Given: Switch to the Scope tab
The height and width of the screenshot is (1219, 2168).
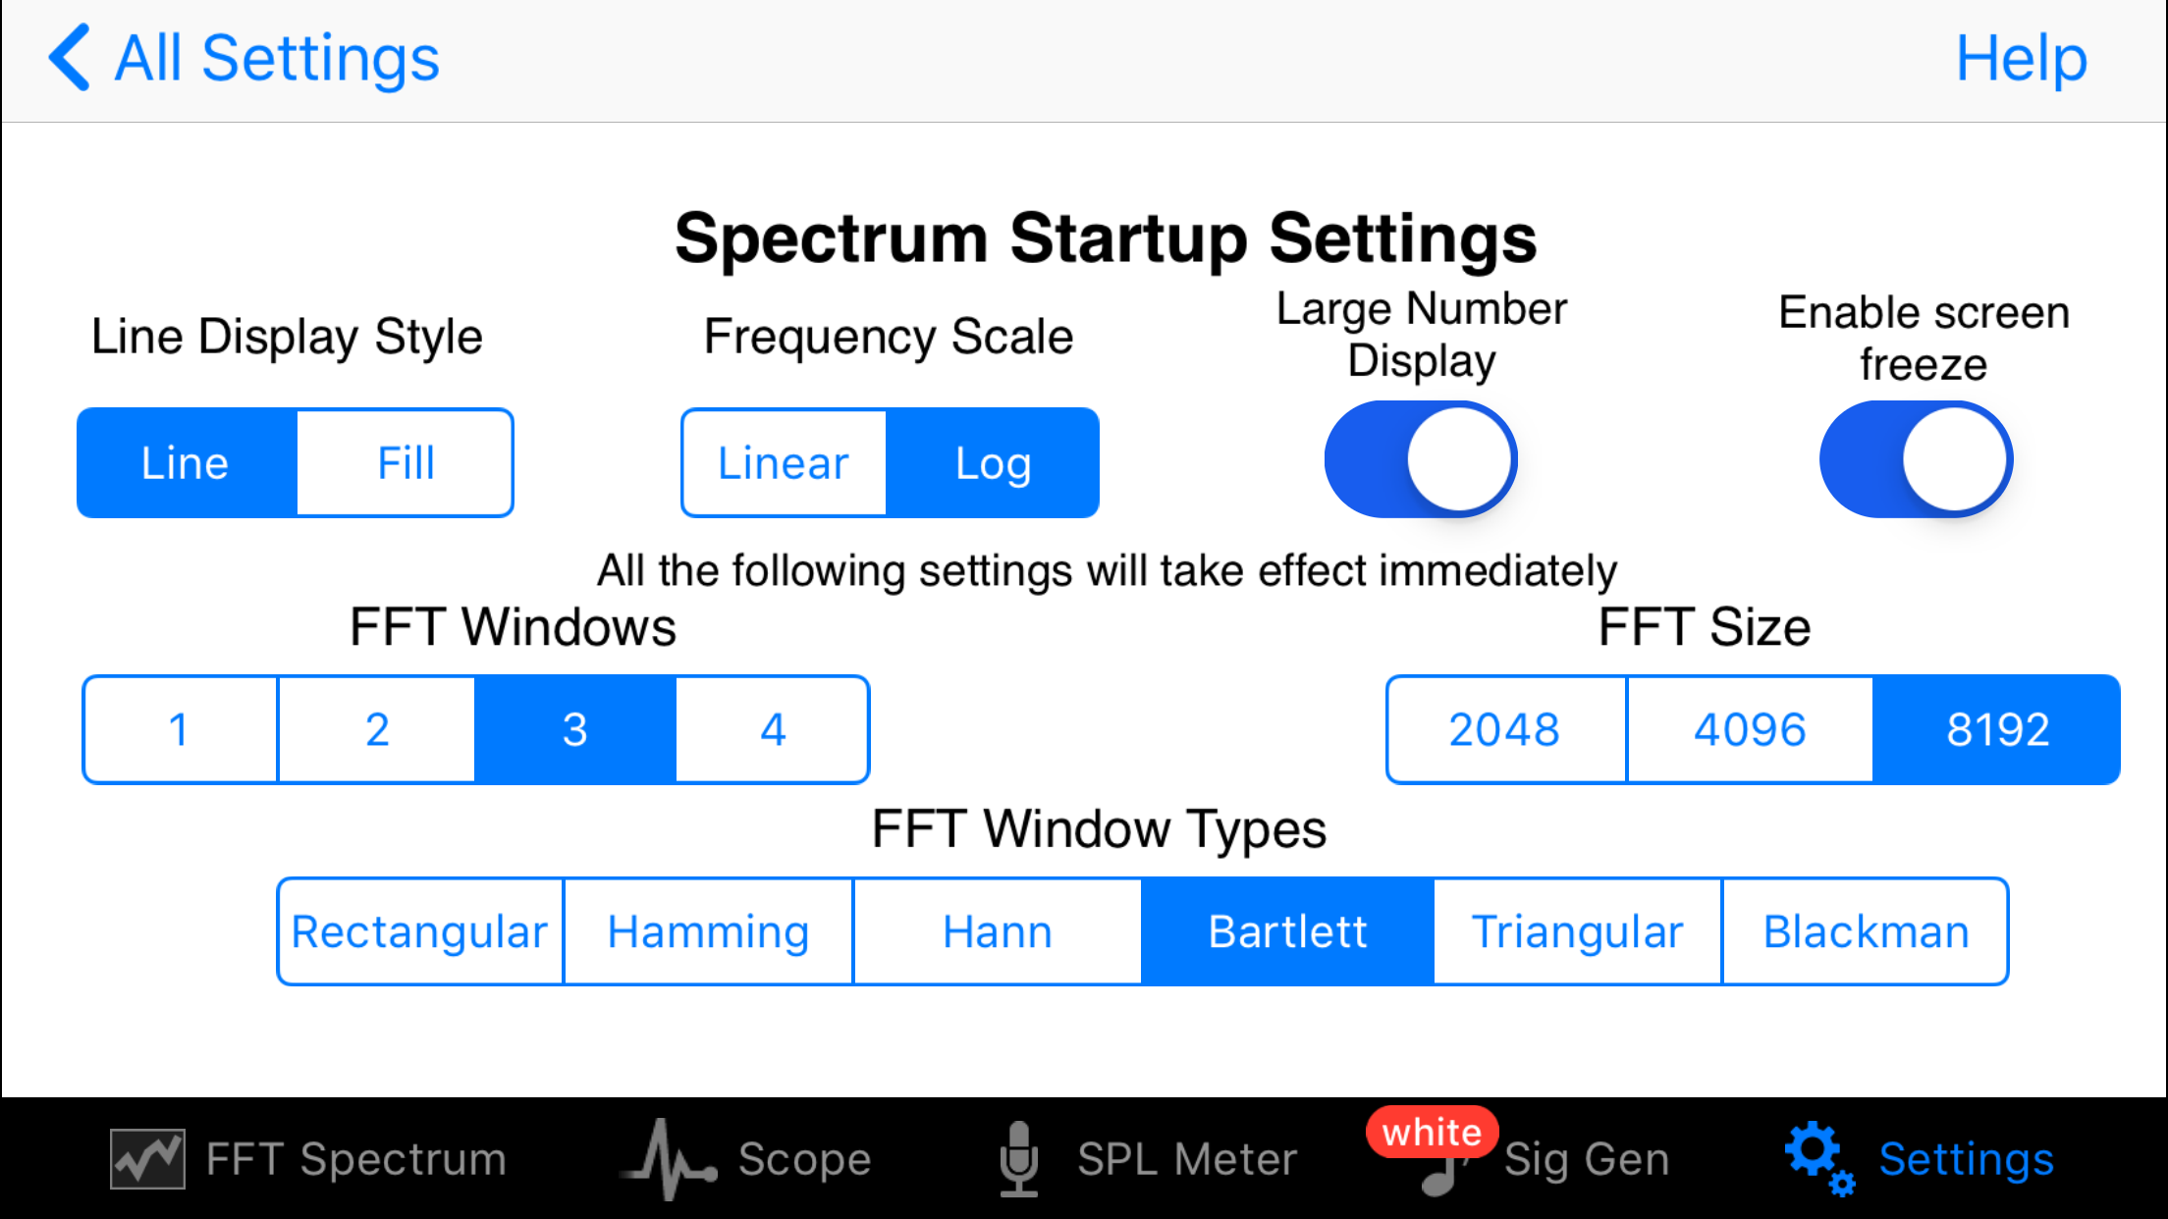Looking at the screenshot, I should tap(804, 1159).
